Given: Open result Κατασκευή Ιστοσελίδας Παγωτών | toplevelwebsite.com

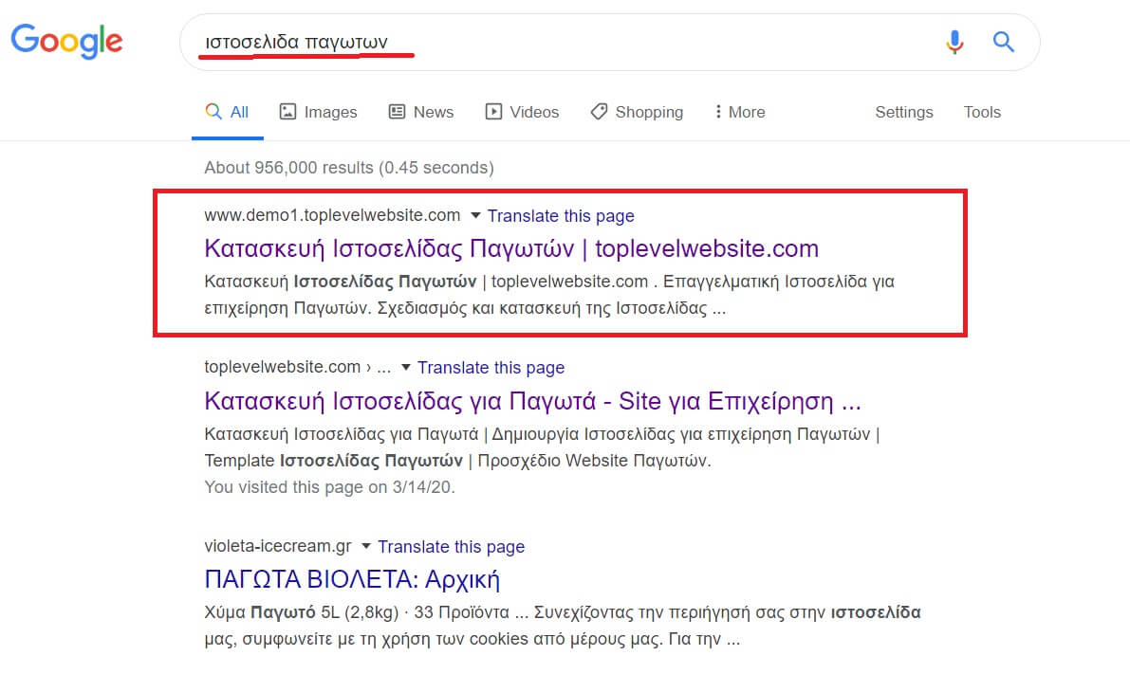Looking at the screenshot, I should [511, 248].
